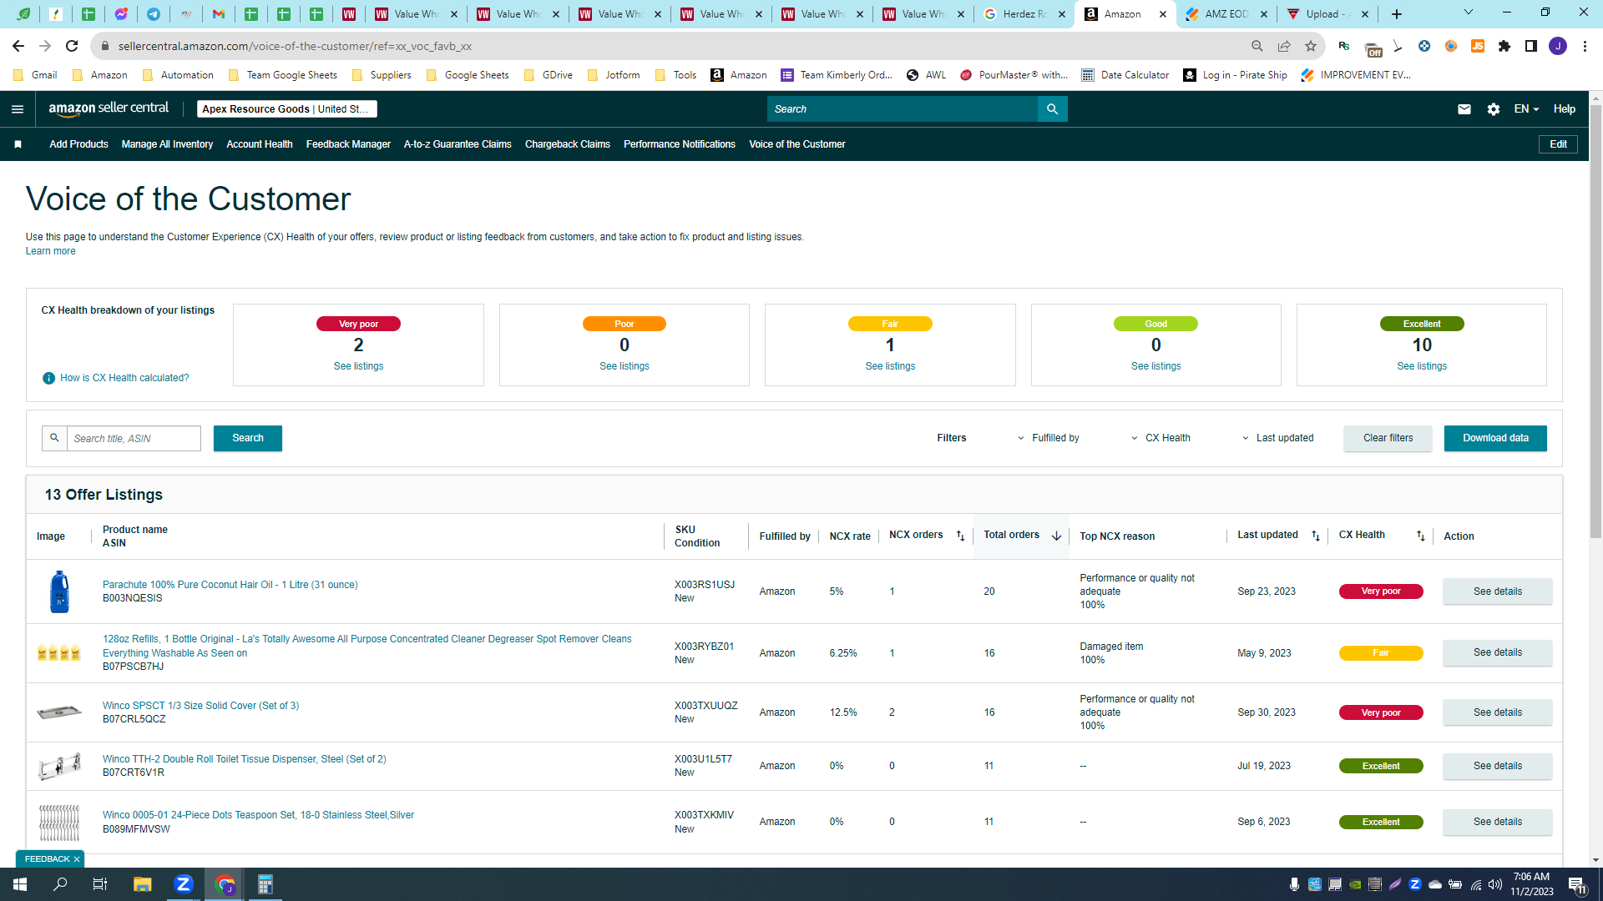Viewport: 1603px width, 901px height.
Task: Click the Seller Central search magnifier button
Action: coord(1052,109)
